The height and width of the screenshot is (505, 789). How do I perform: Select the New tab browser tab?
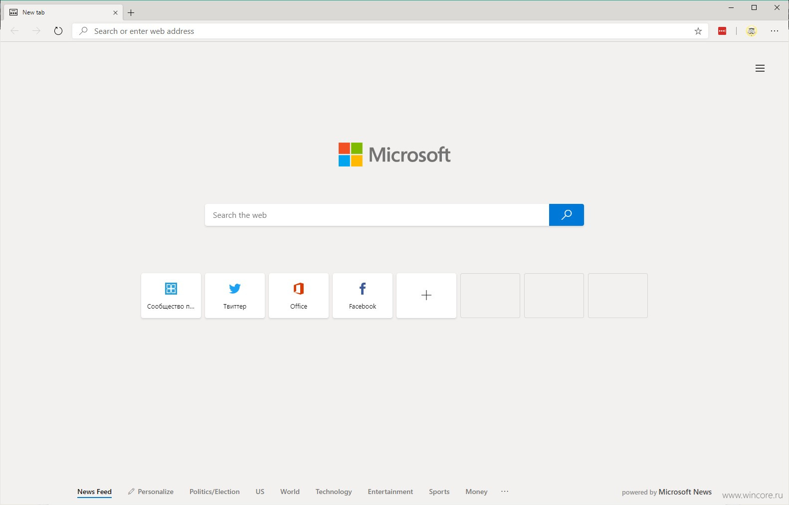[x=63, y=12]
